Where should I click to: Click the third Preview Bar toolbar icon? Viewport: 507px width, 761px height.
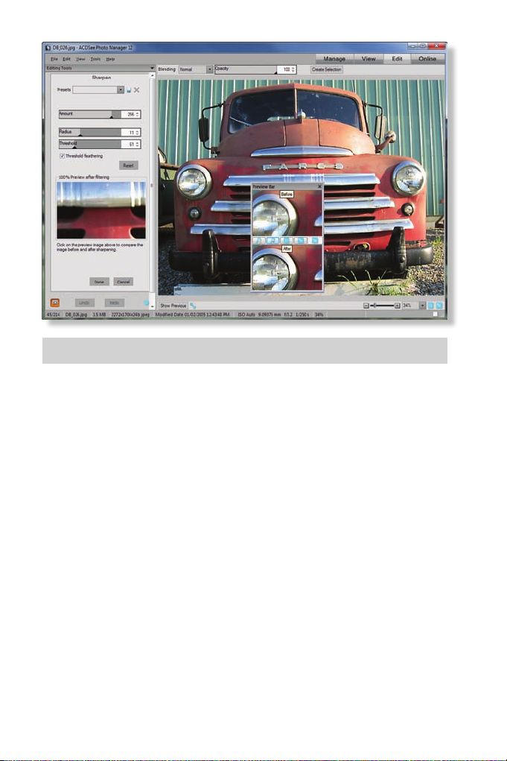(287, 240)
